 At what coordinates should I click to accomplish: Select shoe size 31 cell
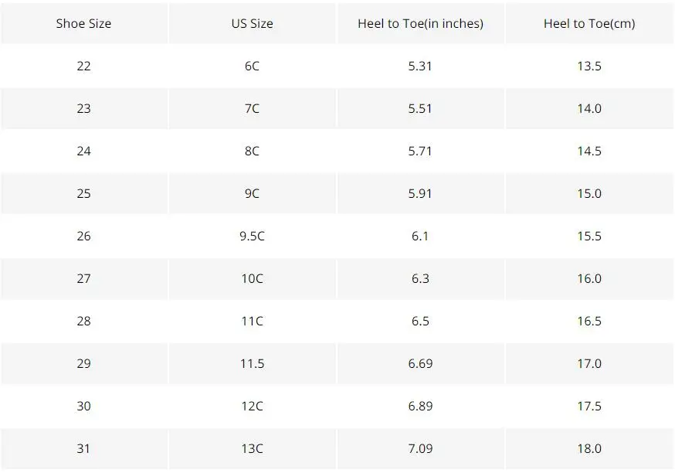(x=83, y=448)
